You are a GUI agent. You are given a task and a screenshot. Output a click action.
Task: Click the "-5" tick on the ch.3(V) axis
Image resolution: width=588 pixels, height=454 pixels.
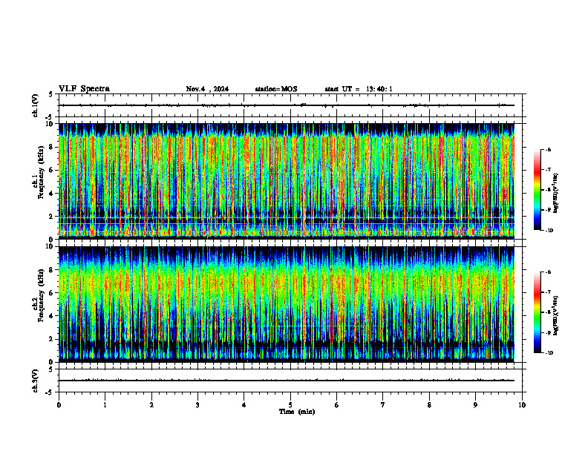point(50,392)
